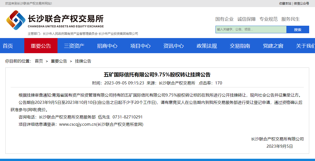Click the 挂牌公告 breadcrumb link
This screenshot has height=161, width=315.
[x=83, y=61]
